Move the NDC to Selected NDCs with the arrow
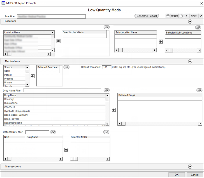This screenshot has width=204, height=178. [66, 150]
